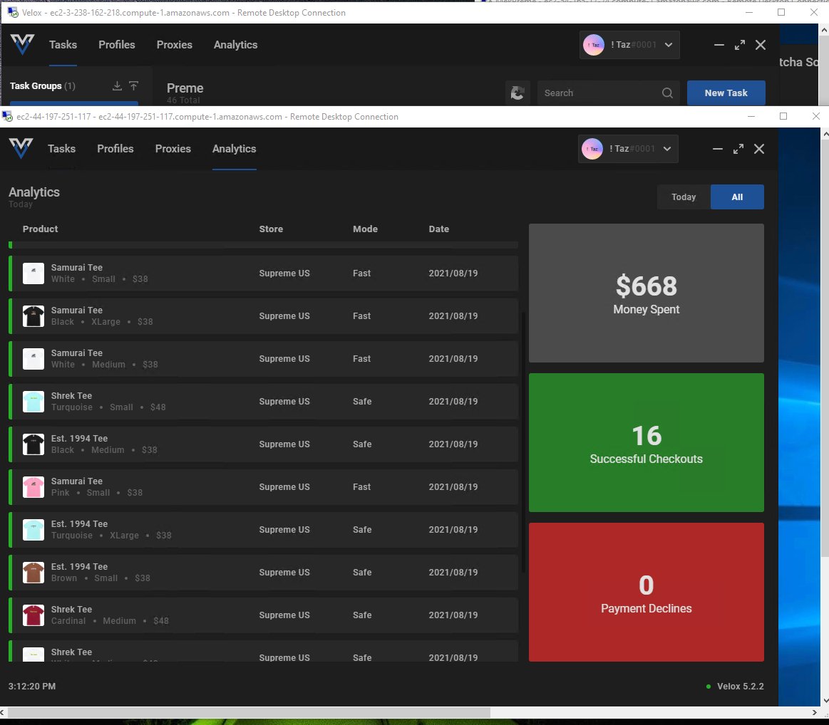829x725 pixels.
Task: Click the Date column header
Action: pyautogui.click(x=439, y=229)
